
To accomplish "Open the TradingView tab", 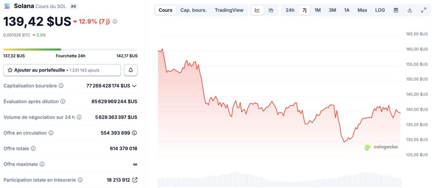I will (x=229, y=10).
